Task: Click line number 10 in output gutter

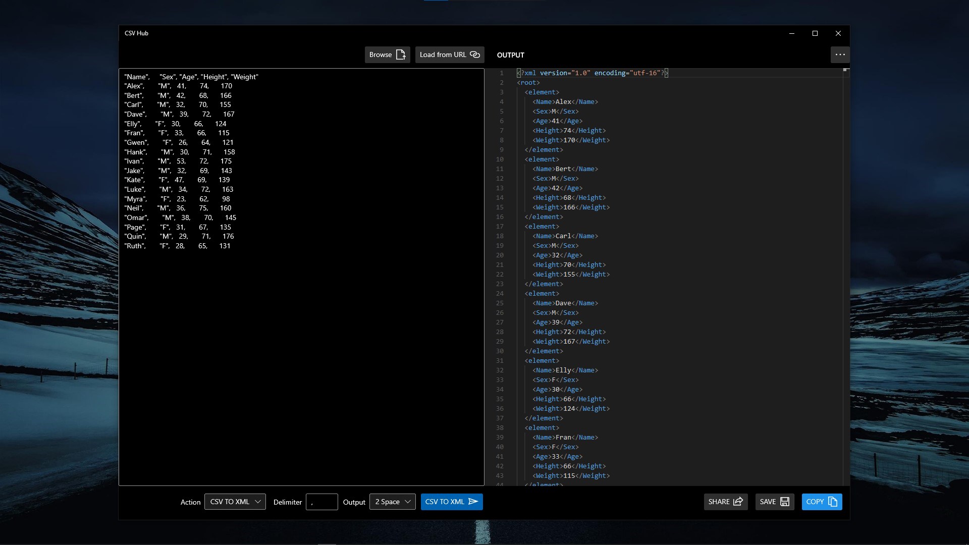Action: (x=500, y=159)
